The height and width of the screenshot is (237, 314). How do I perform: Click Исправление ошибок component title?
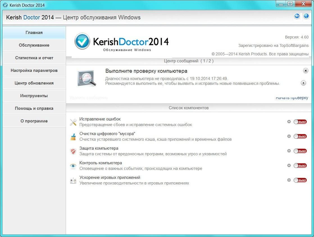pyautogui.click(x=100, y=119)
